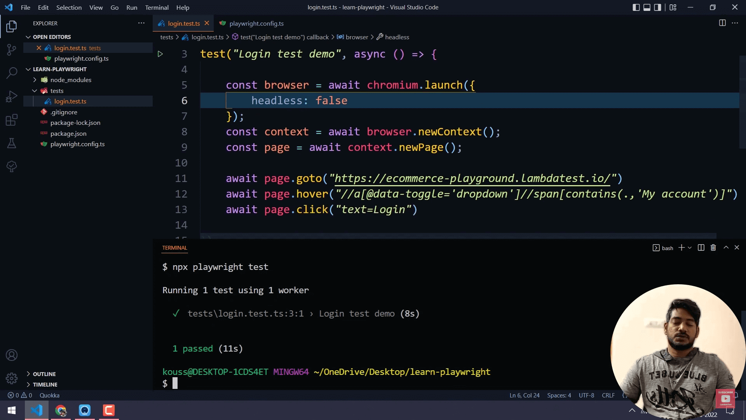Toggle secondary side bar layout button

(657, 7)
